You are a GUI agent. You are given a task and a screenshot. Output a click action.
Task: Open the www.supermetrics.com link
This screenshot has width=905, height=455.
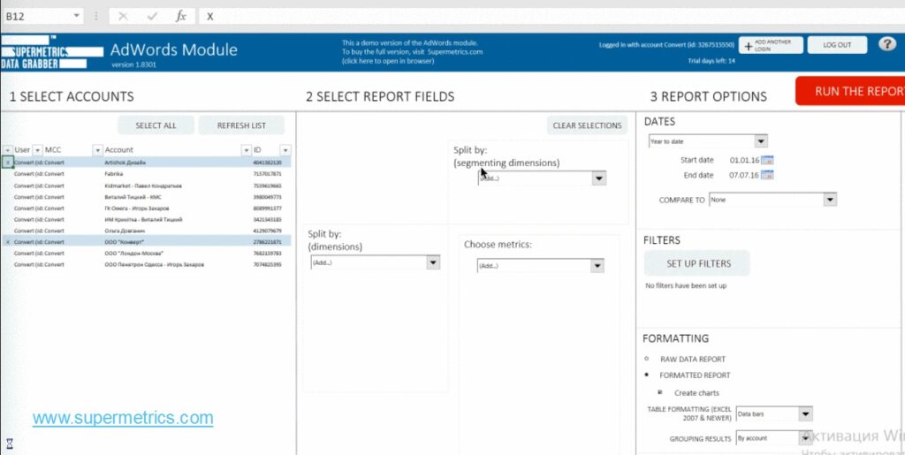(x=123, y=418)
